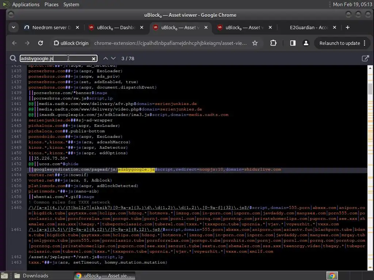374x280 pixels.
Task: Click the browser back arrow
Action: coord(14,43)
